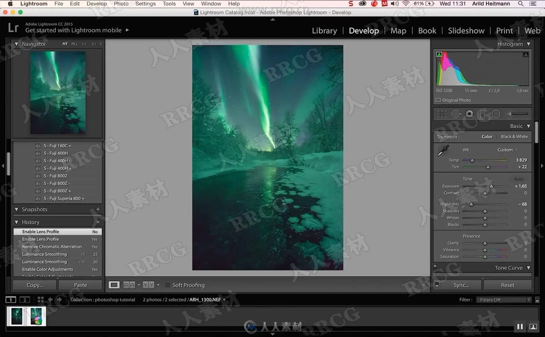Toggle the sync auto switch beside Sync

point(437,285)
